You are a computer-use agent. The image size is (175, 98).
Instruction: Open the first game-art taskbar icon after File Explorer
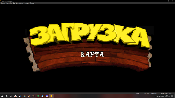pyautogui.click(x=29, y=96)
